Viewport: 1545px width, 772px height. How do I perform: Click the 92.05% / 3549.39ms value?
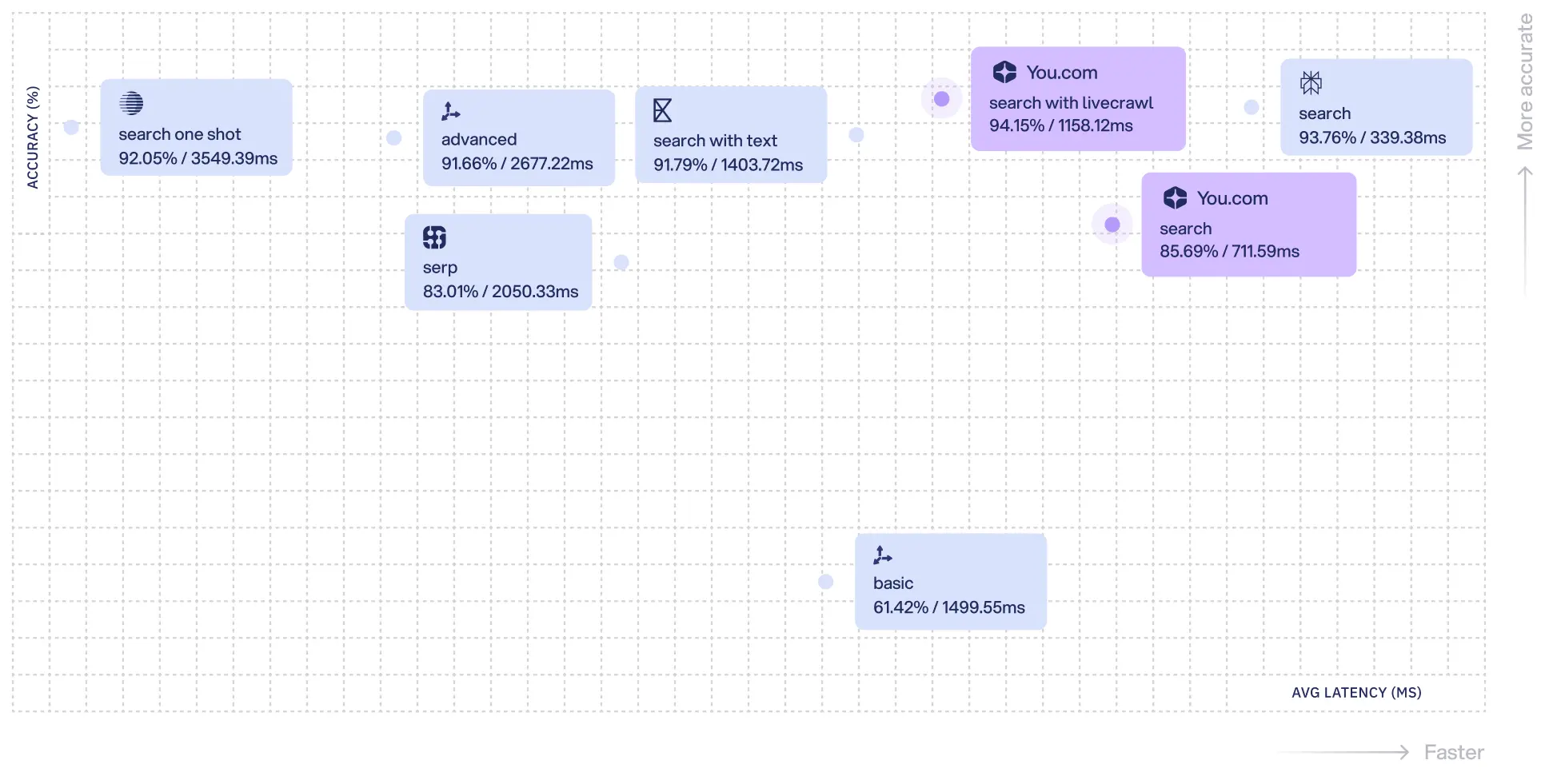[198, 158]
